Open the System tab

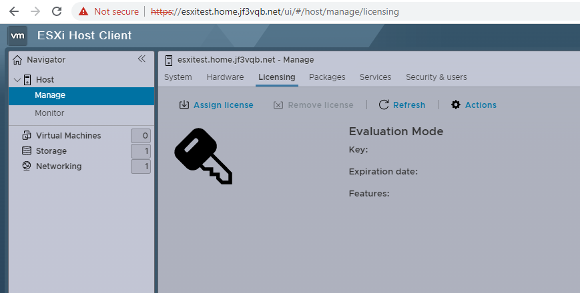point(178,77)
